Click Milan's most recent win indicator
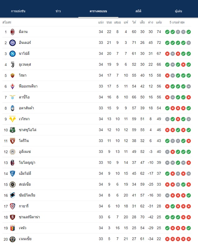198x247 pixels. [188, 32]
